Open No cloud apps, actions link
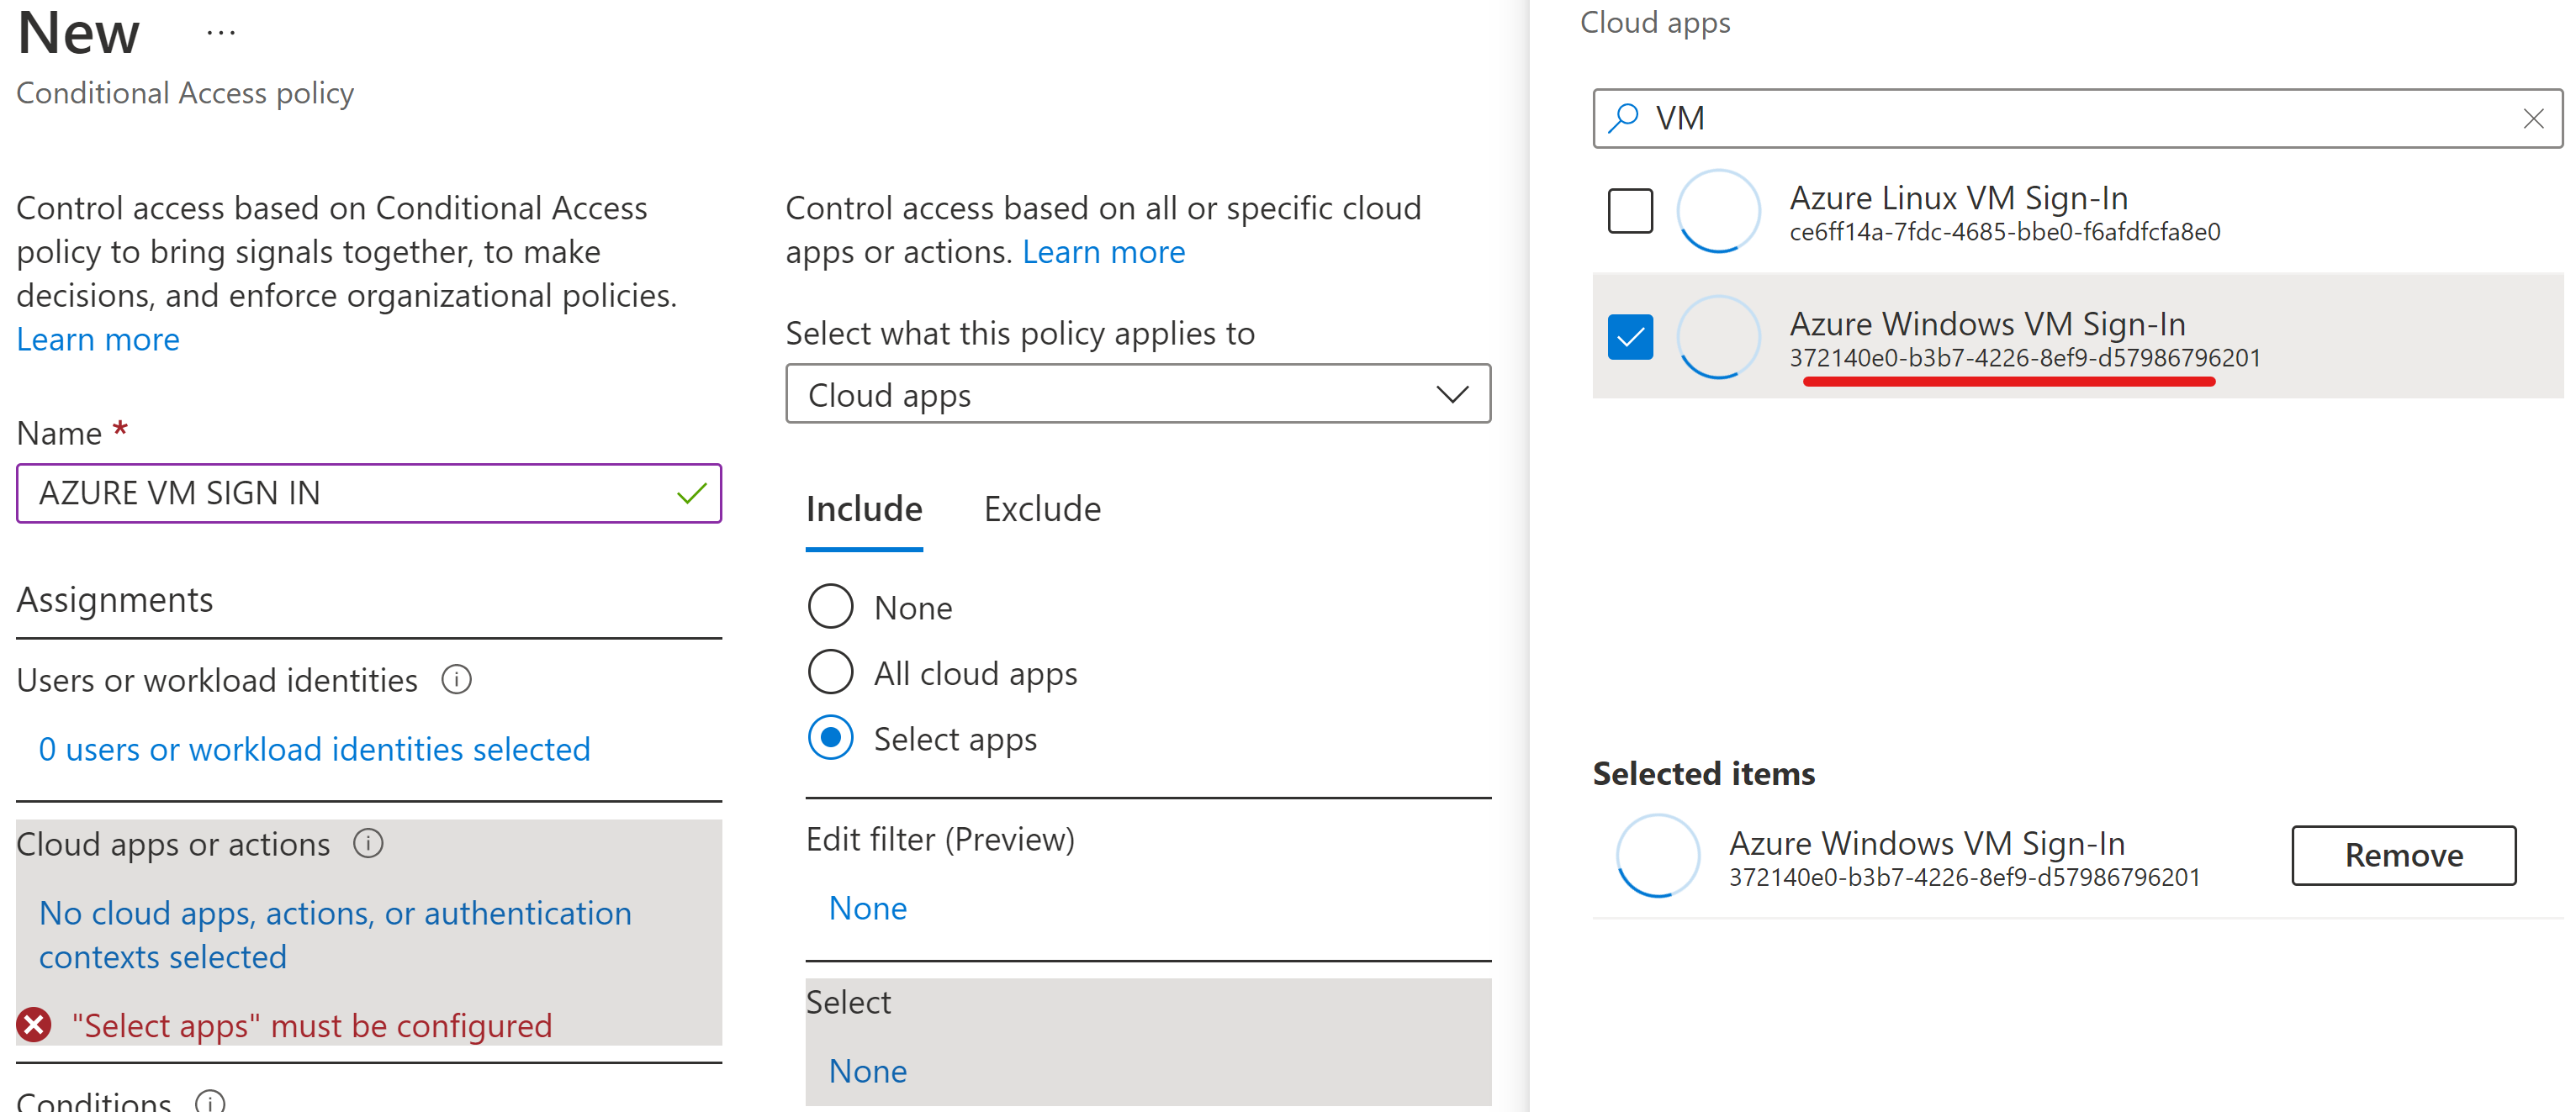This screenshot has width=2576, height=1112. point(335,935)
